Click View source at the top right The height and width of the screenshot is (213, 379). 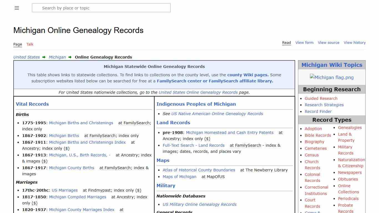pyautogui.click(x=329, y=42)
